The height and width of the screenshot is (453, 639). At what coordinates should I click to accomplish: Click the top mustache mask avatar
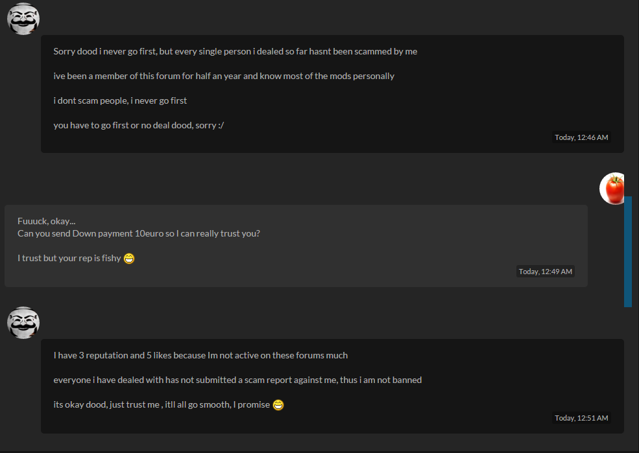coord(23,19)
